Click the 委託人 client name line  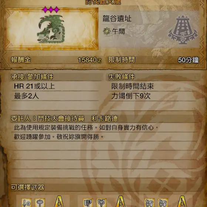(x=64, y=118)
